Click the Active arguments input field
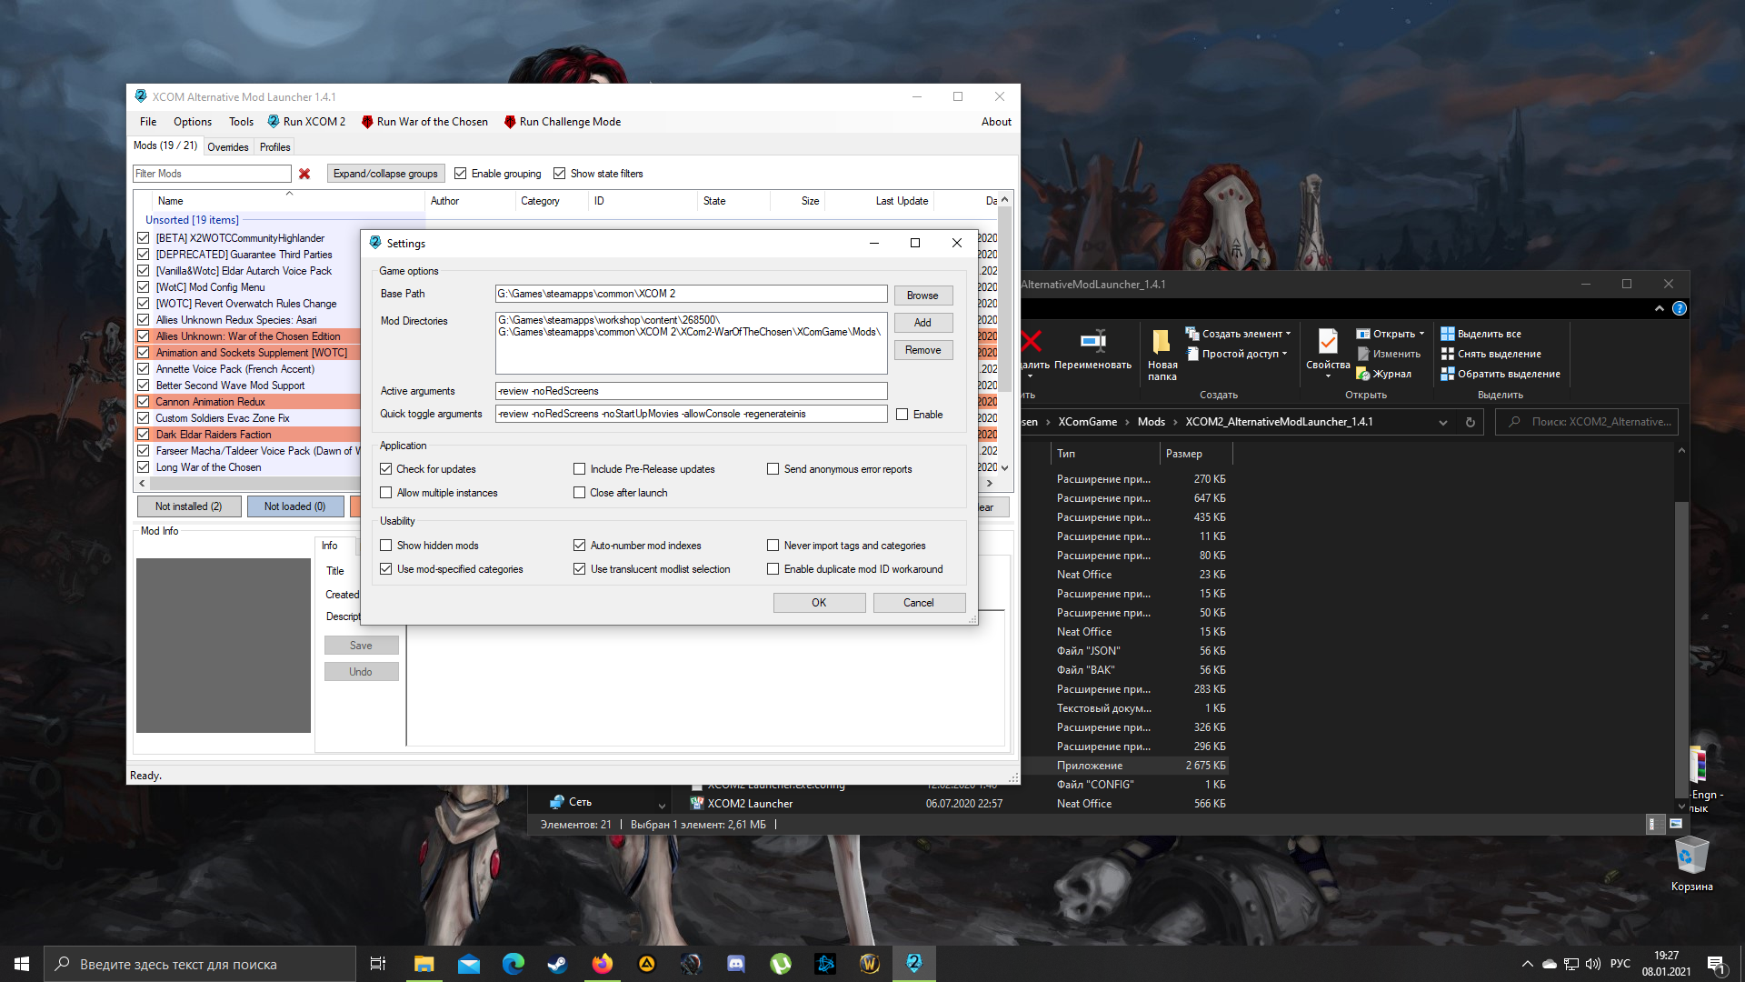 click(691, 391)
